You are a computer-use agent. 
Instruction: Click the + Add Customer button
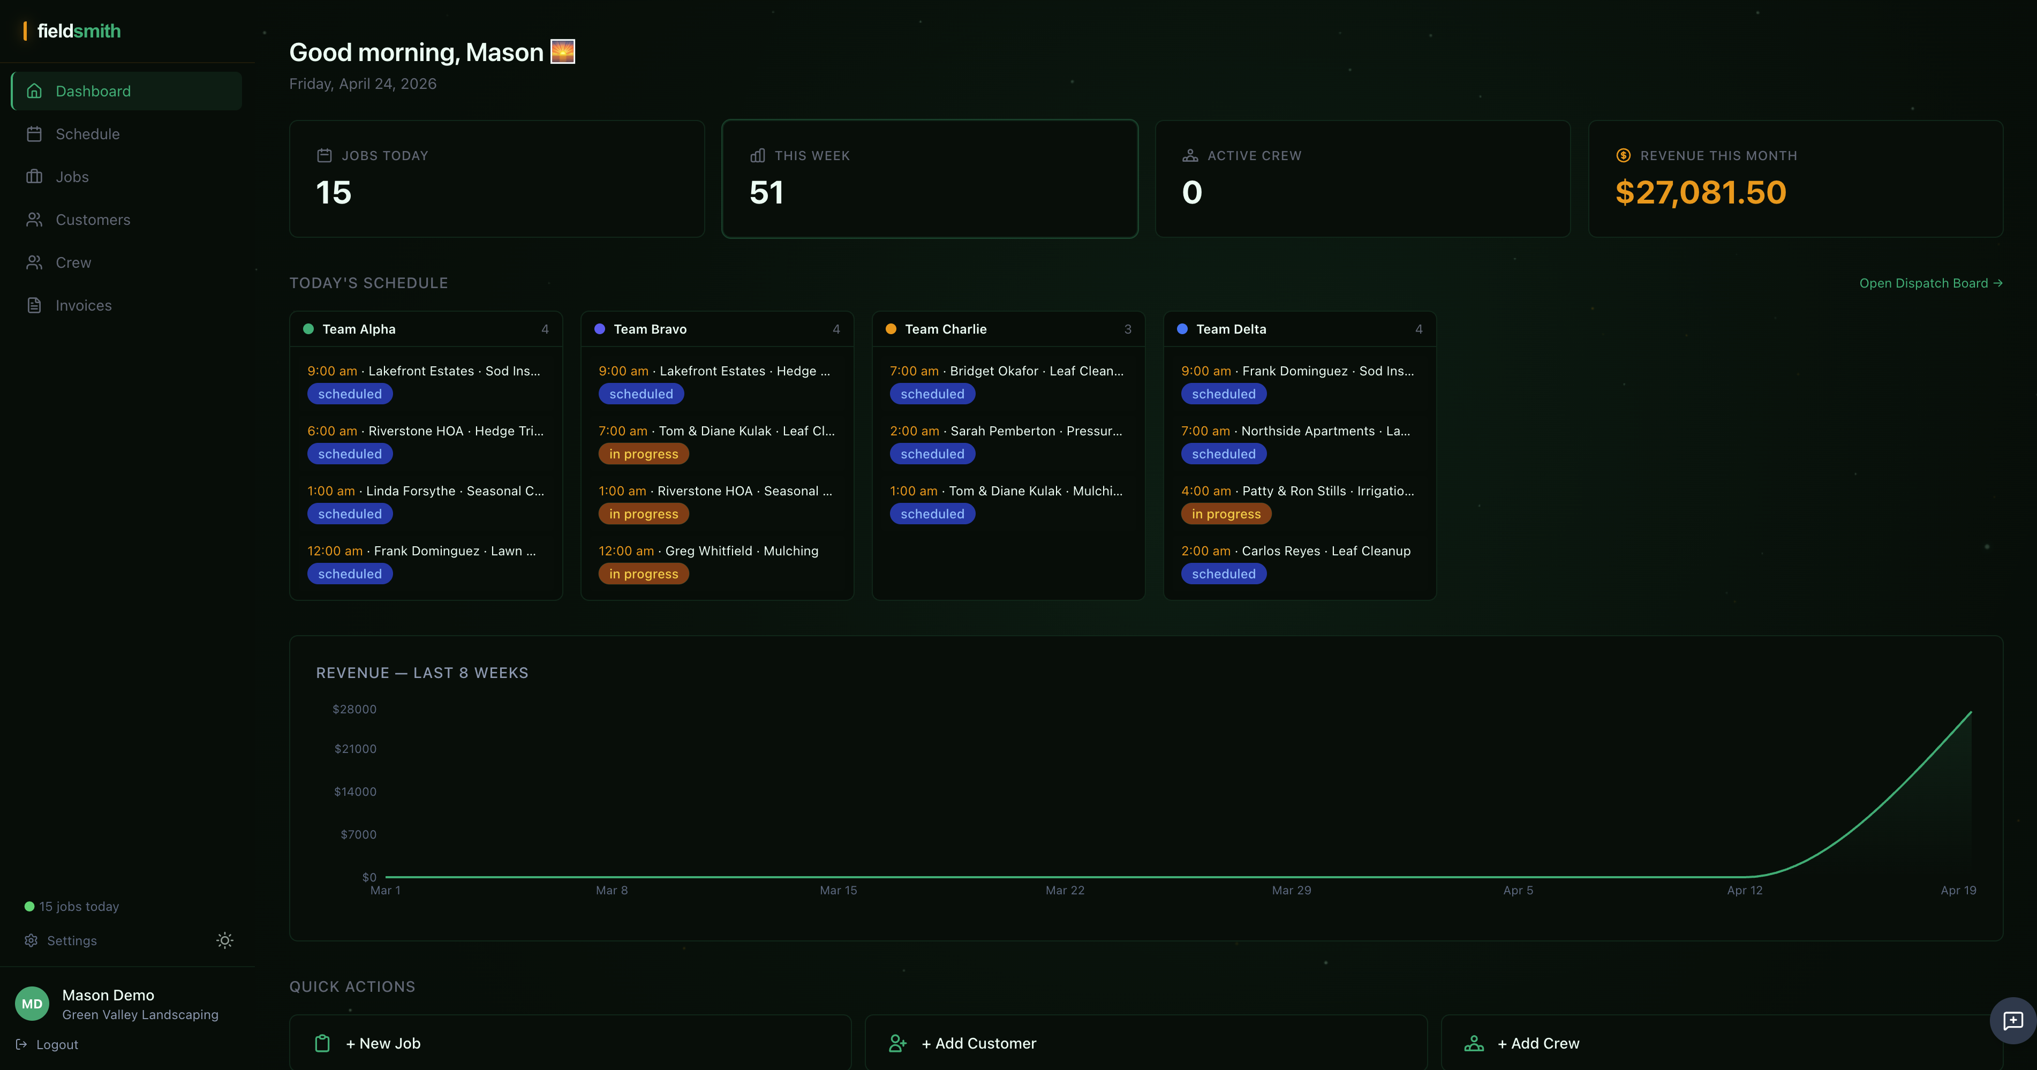tap(1146, 1042)
